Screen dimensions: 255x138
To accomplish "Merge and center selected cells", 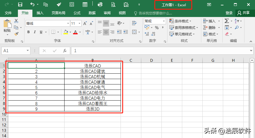I will pos(134,32).
